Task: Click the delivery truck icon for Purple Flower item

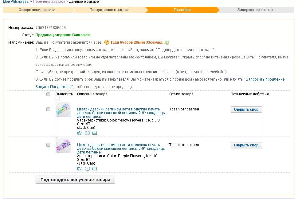Action: point(80,169)
